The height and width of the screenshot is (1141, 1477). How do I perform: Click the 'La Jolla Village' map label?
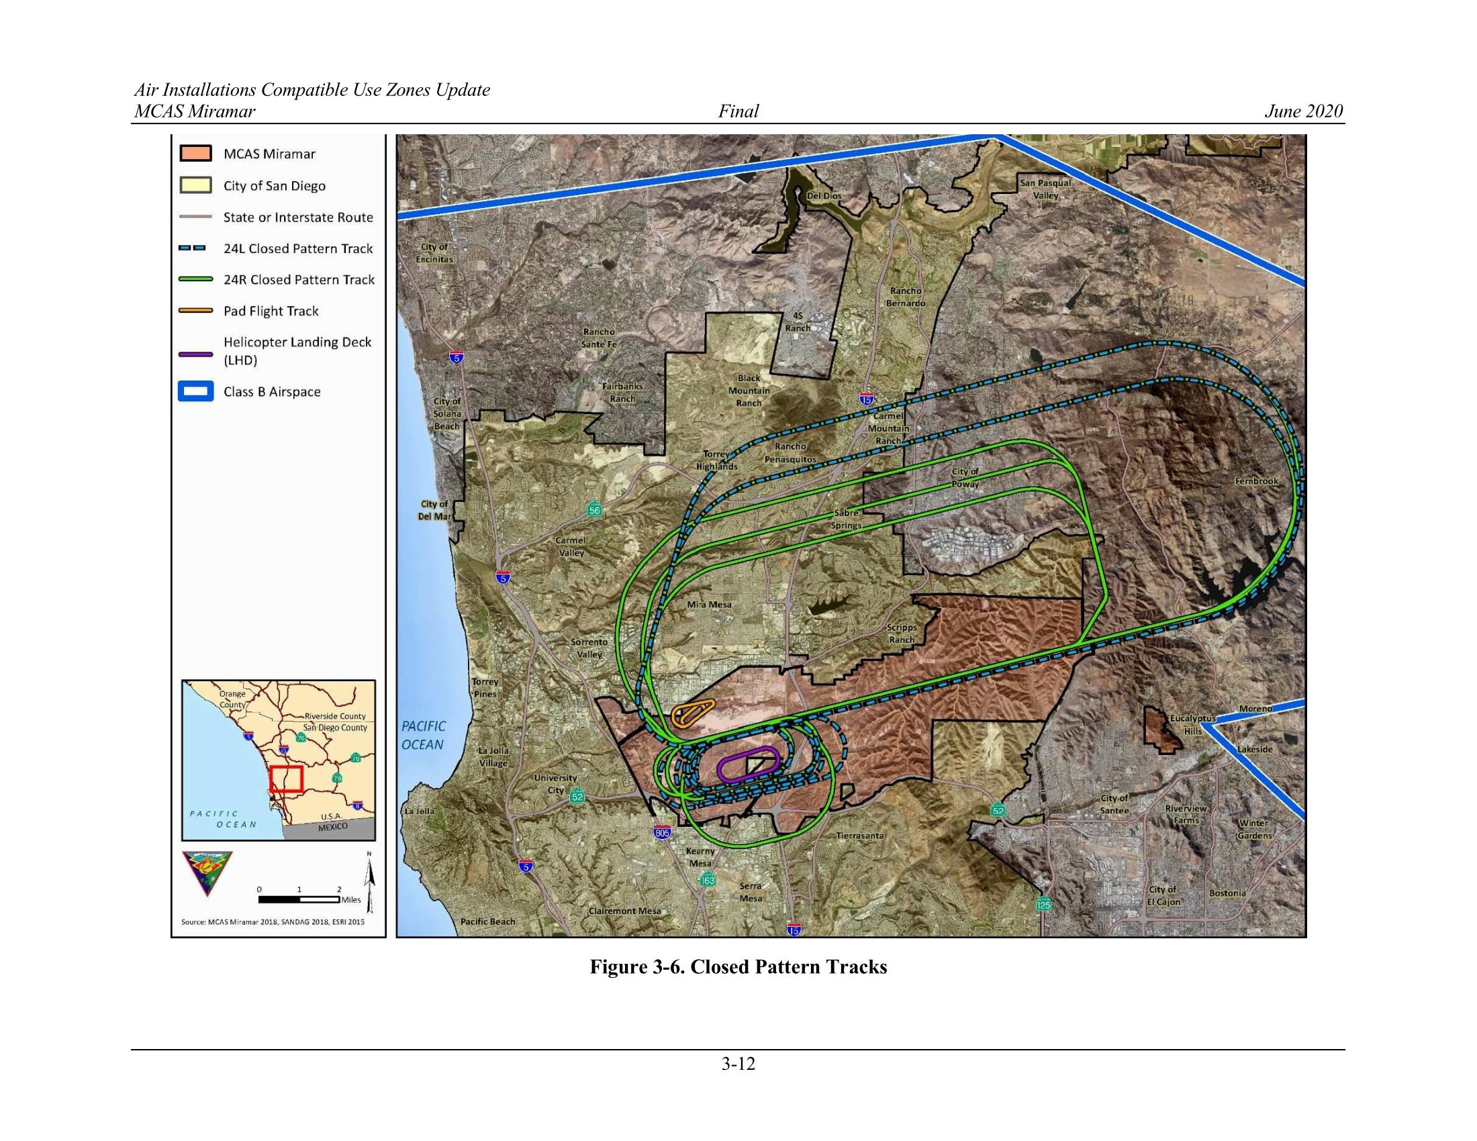(493, 757)
